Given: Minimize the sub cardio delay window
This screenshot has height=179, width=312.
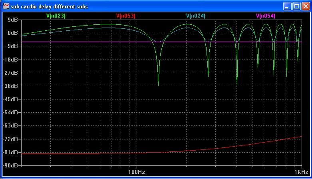Looking at the screenshot, I should [287, 6].
